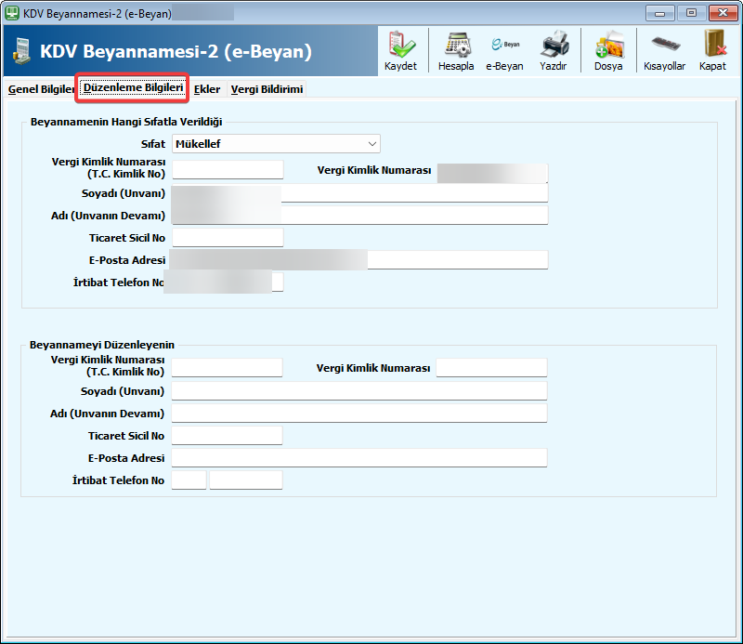Select the Düzenleme Bilgileri tab

coord(133,88)
